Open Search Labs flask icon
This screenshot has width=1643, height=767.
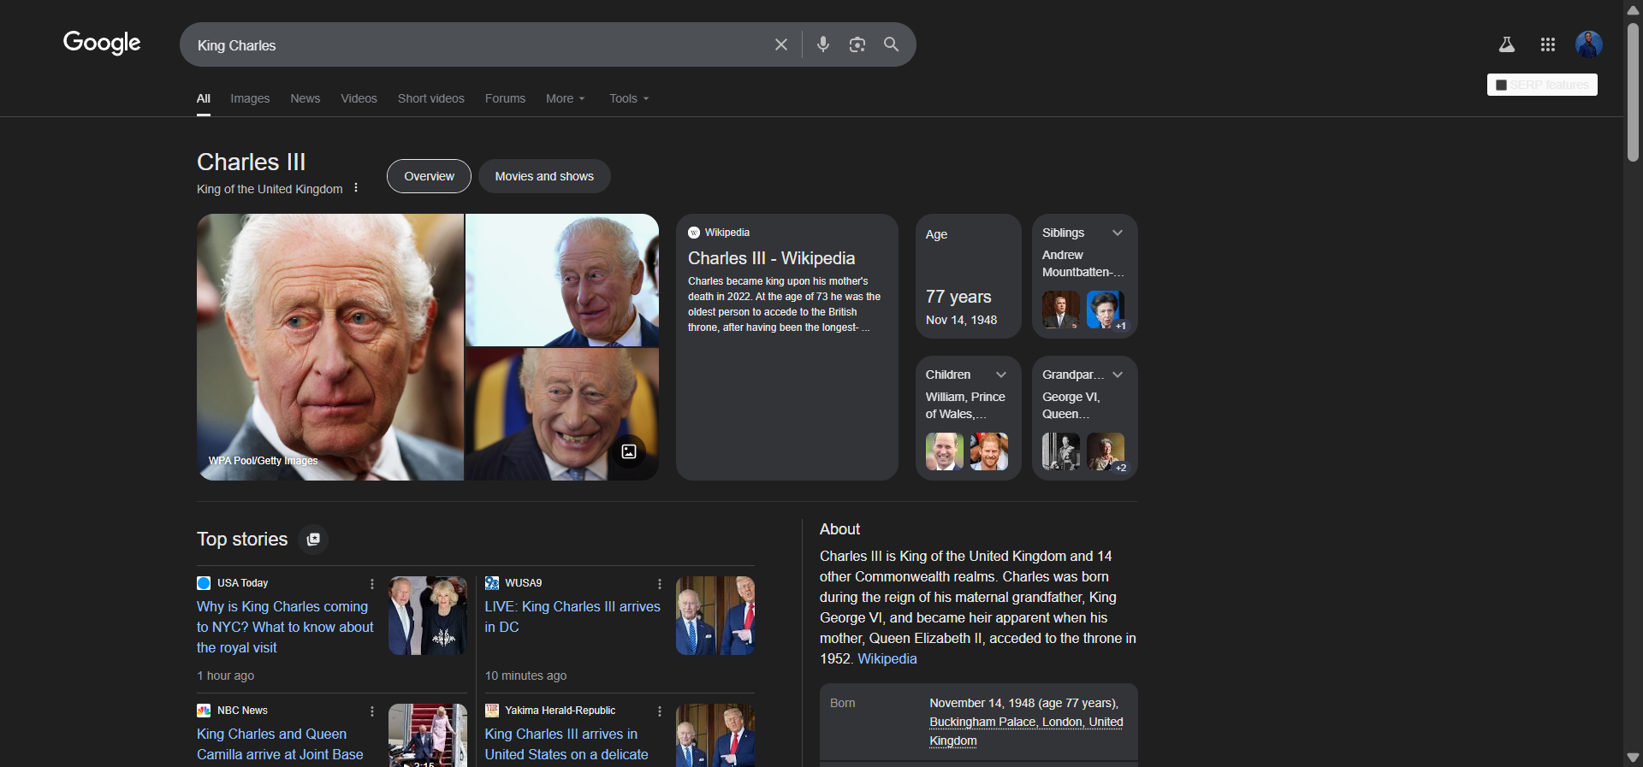point(1506,44)
